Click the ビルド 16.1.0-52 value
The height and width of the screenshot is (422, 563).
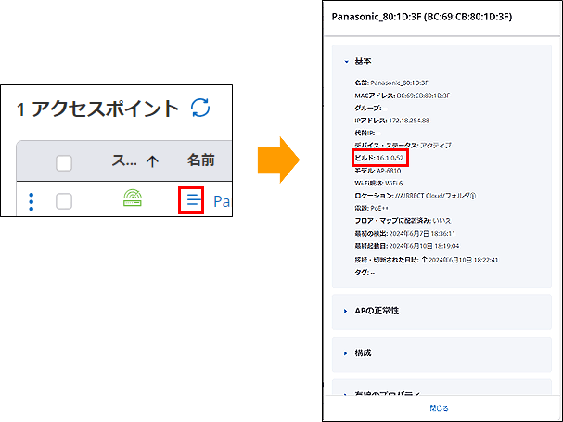[390, 158]
